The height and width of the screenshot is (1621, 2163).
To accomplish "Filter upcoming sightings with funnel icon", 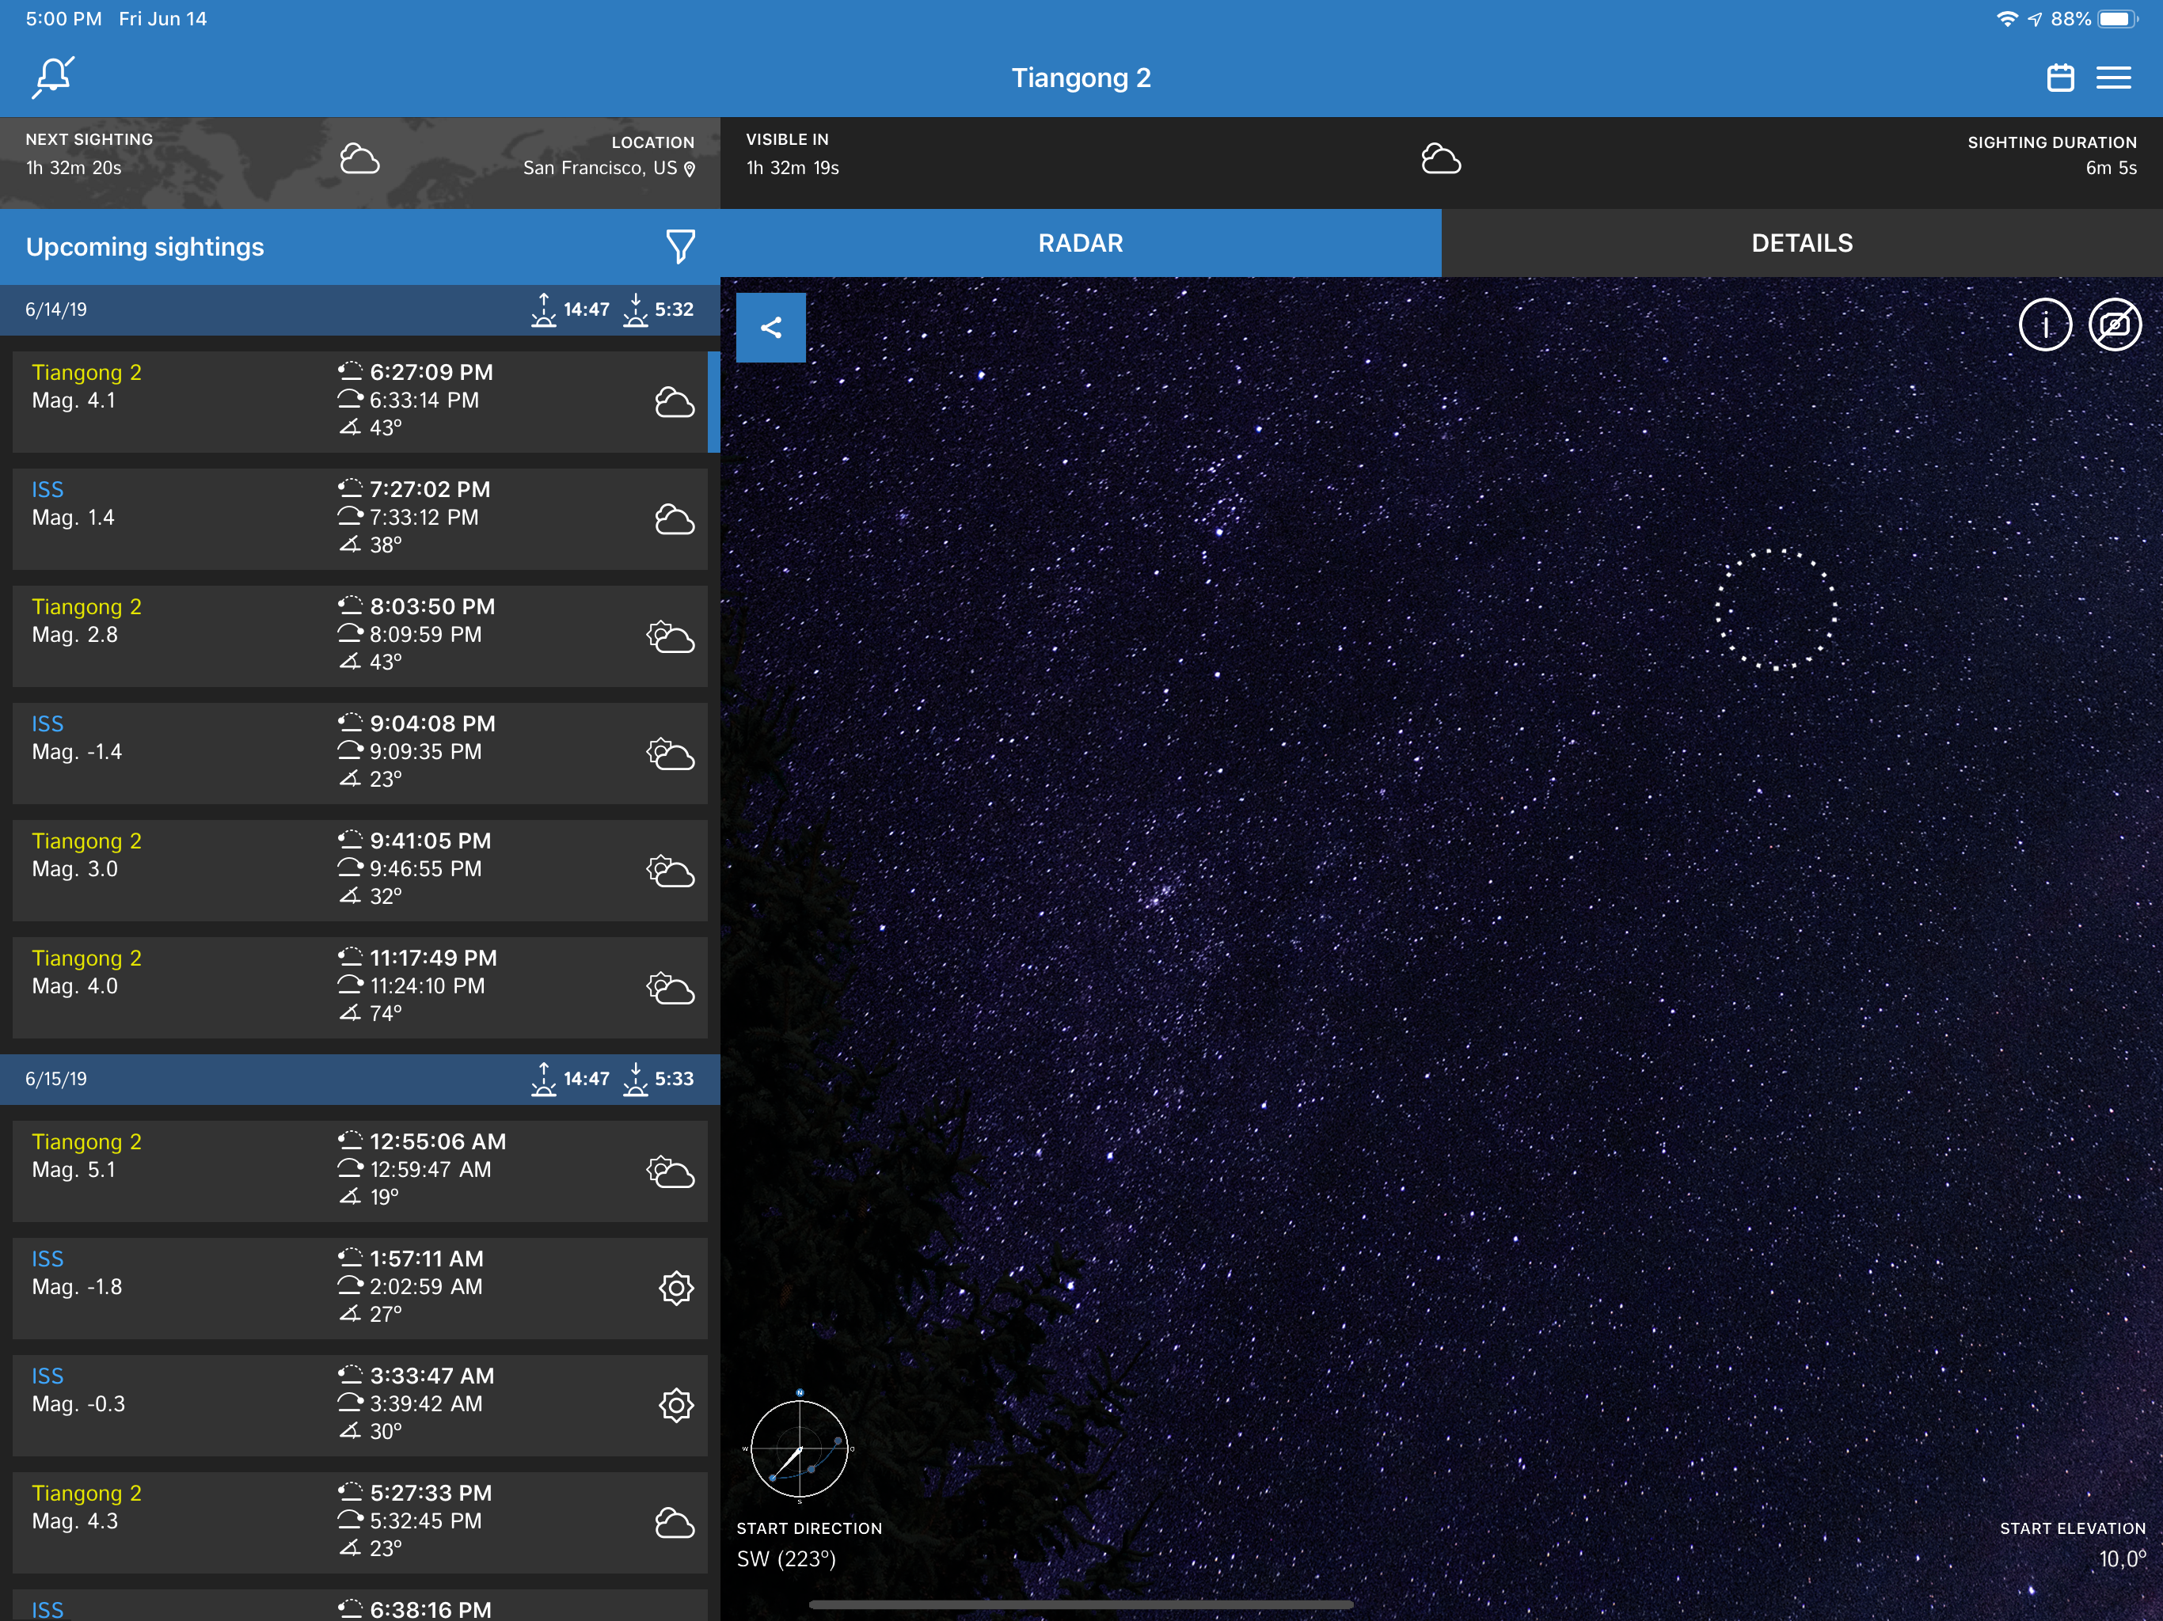I will pos(679,246).
